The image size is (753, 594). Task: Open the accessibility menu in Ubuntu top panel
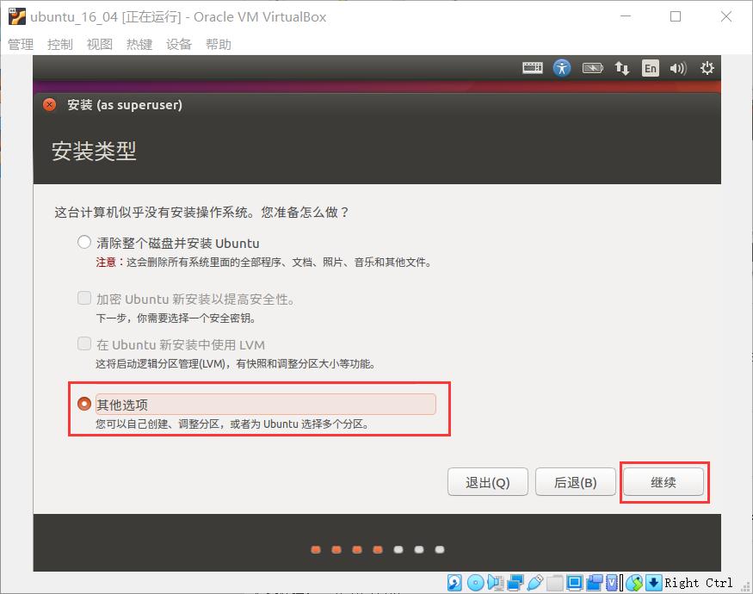click(x=562, y=68)
